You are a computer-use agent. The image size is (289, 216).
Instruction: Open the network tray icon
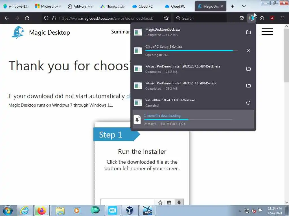pos(247,211)
